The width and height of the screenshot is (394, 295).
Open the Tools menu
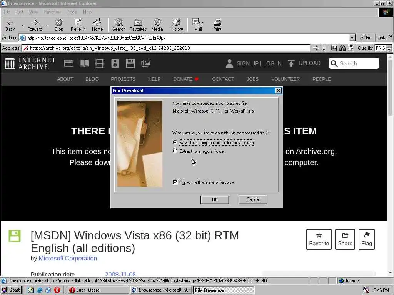point(72,12)
